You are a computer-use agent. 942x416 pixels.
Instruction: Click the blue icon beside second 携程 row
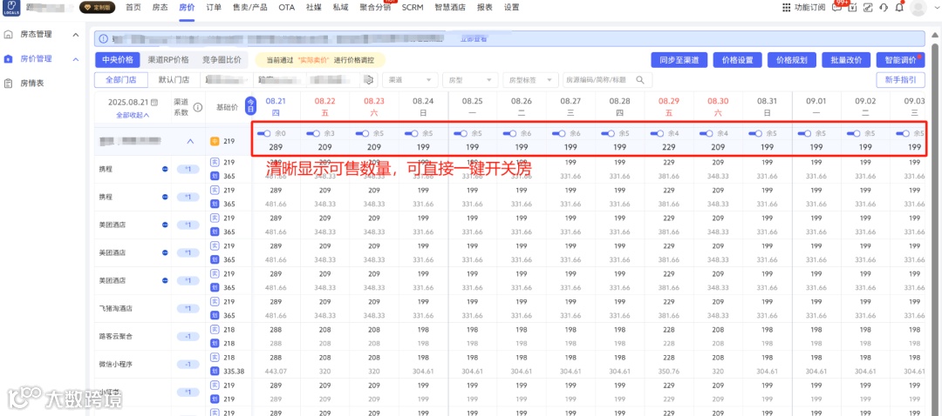coord(165,197)
